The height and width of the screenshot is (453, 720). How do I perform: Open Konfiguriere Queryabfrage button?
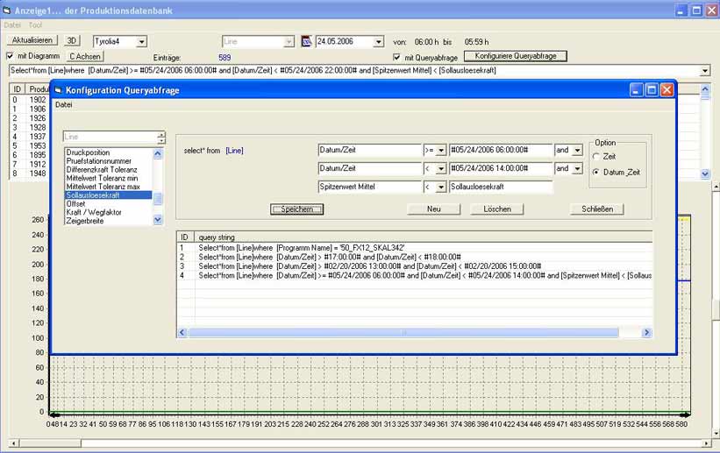[515, 56]
